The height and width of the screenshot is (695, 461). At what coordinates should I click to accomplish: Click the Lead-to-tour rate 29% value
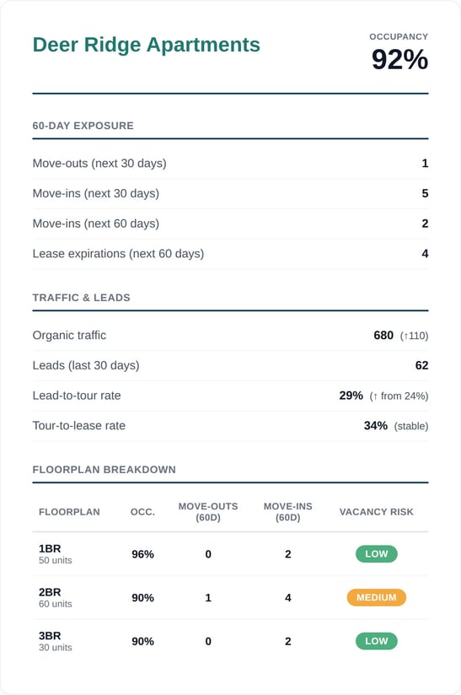pos(351,396)
